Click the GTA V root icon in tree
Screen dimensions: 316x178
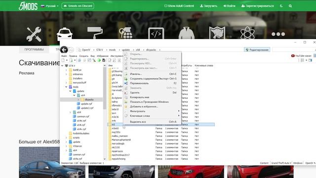point(66,66)
